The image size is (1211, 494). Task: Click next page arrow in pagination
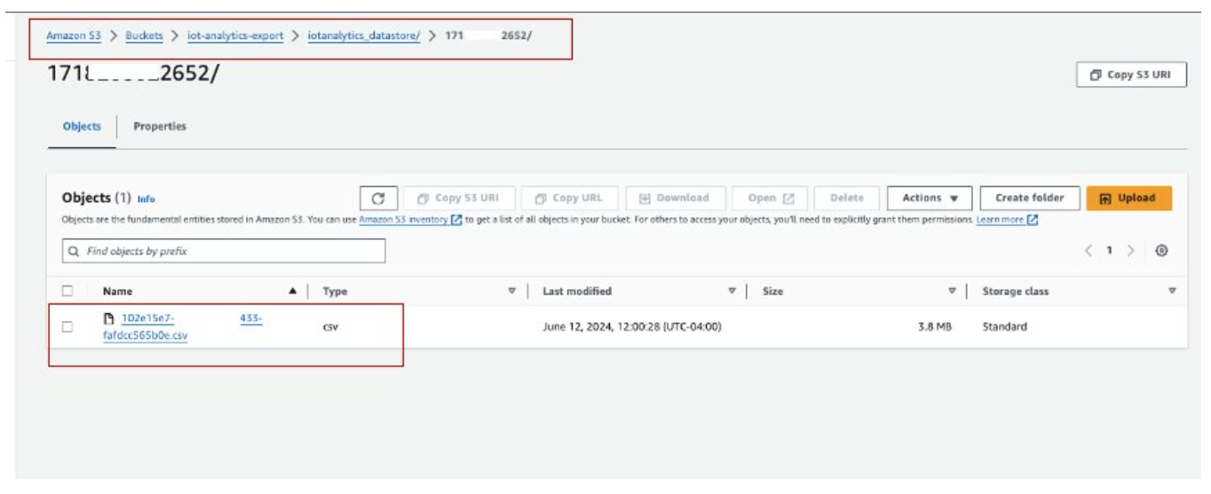[1130, 251]
